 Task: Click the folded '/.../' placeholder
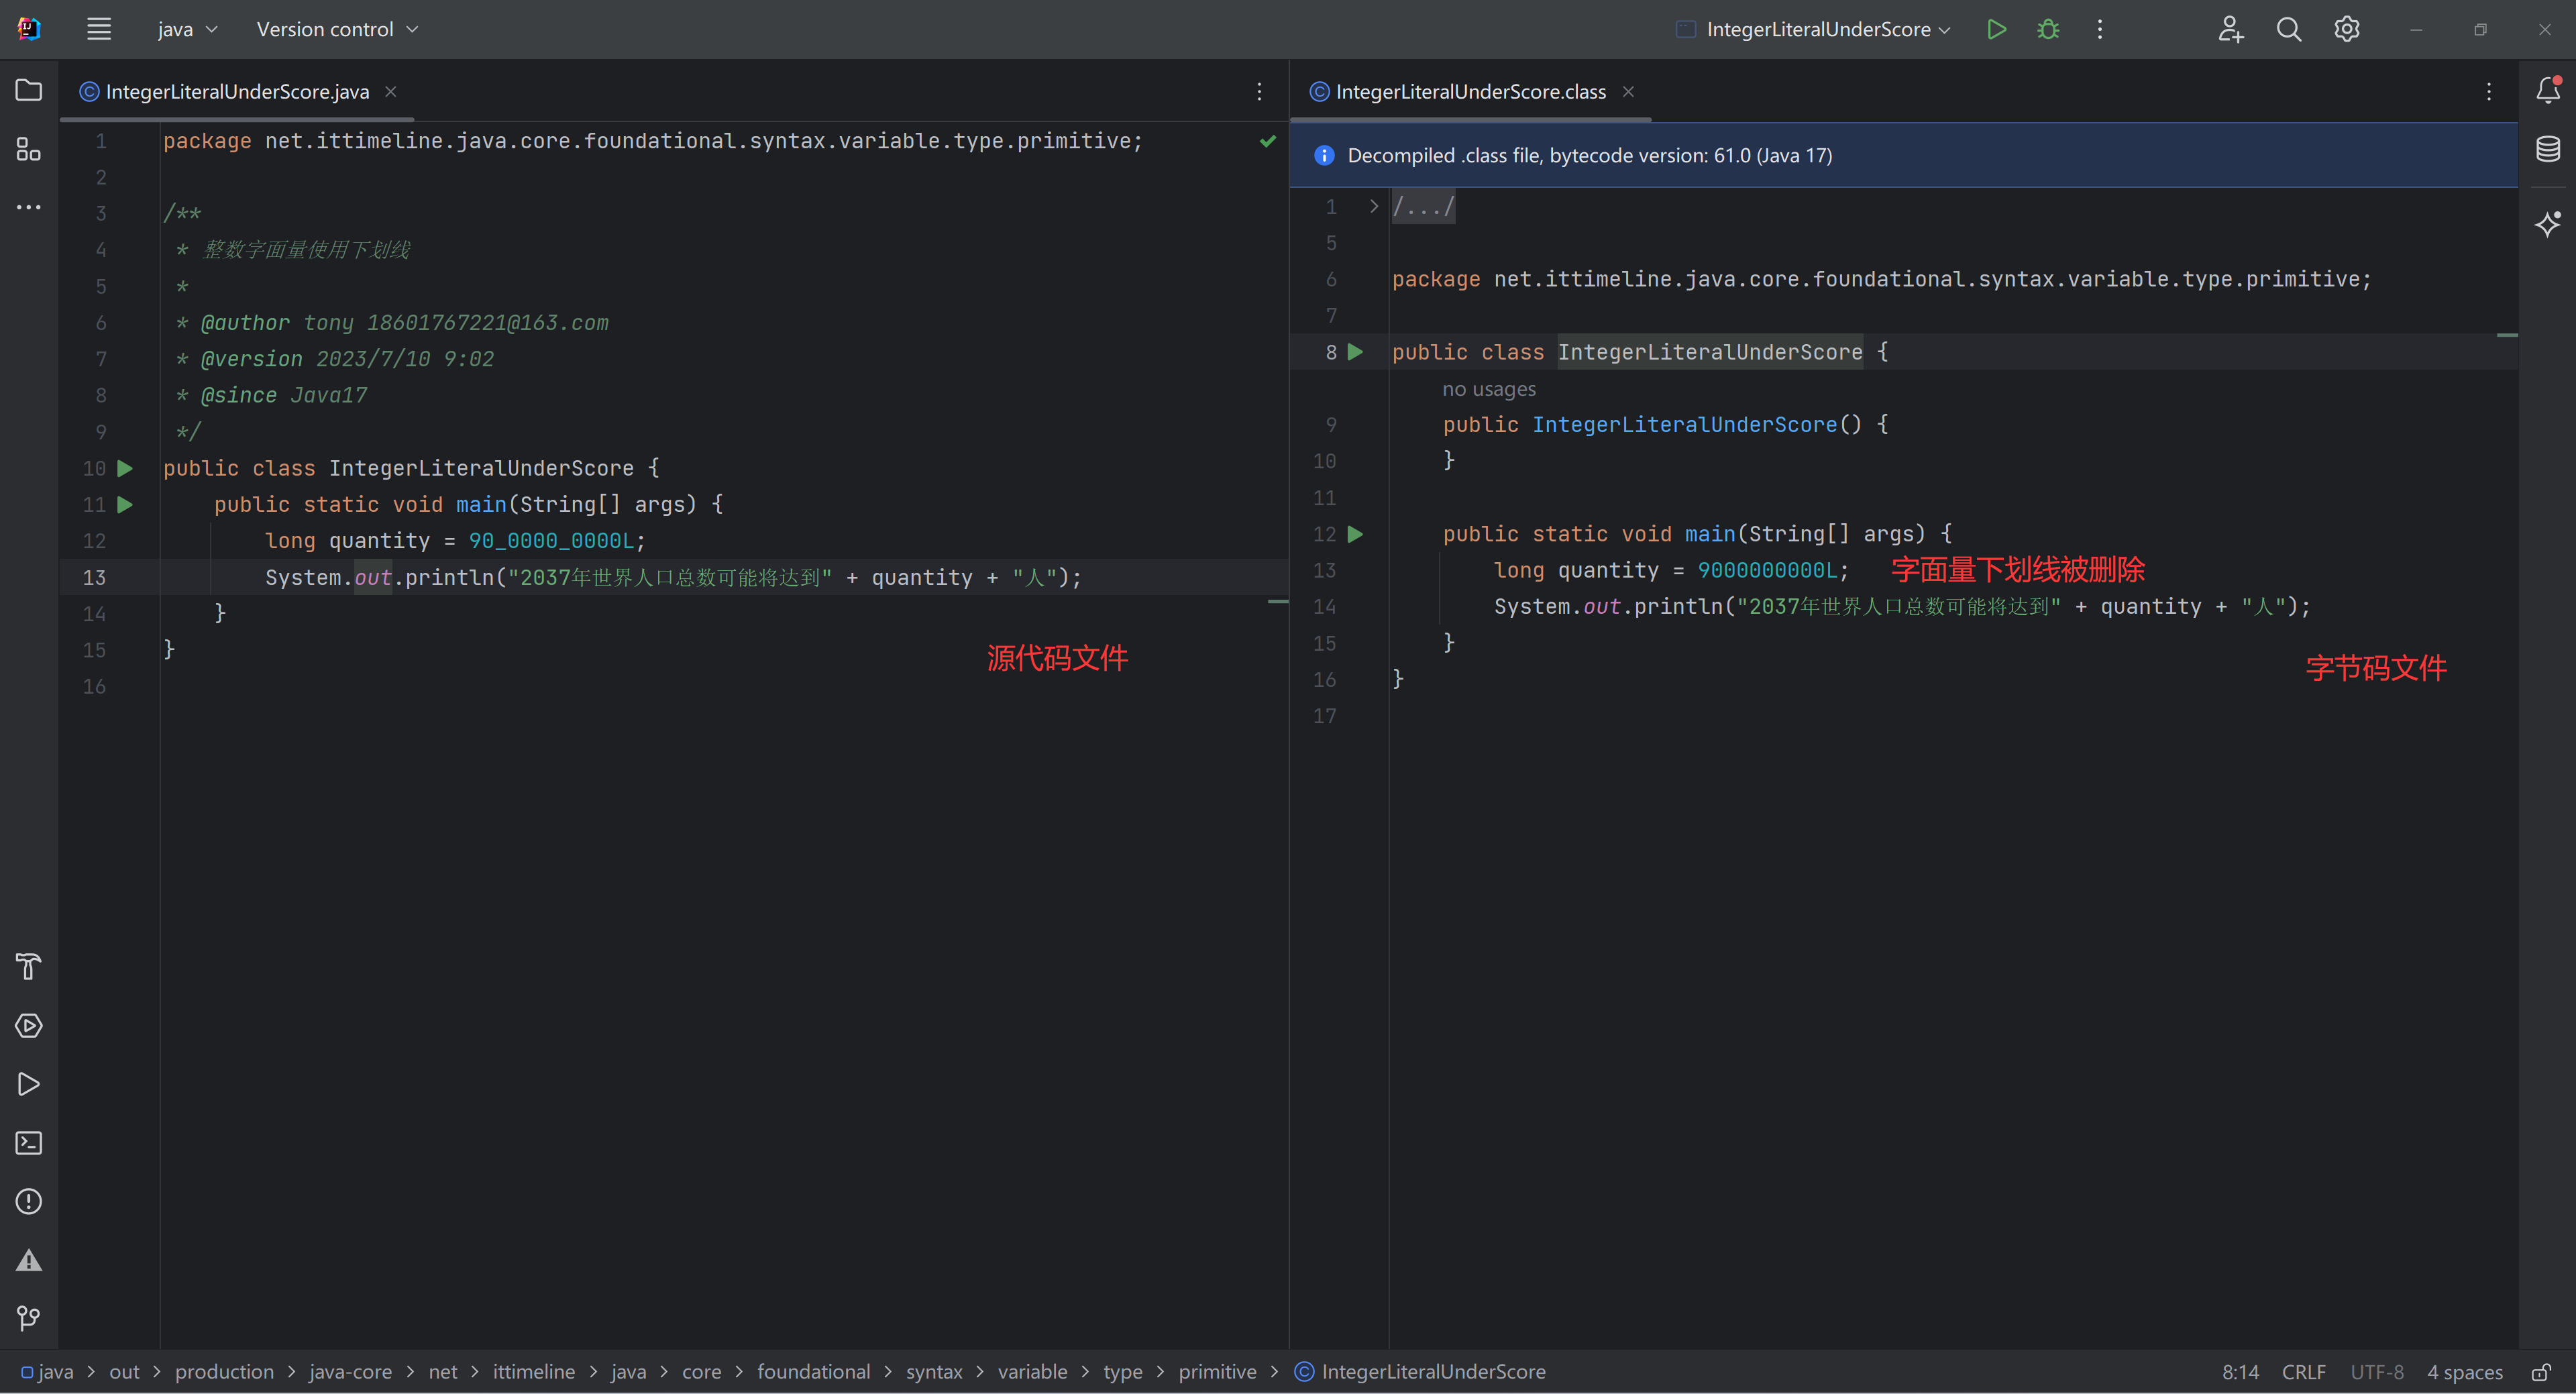[x=1423, y=207]
